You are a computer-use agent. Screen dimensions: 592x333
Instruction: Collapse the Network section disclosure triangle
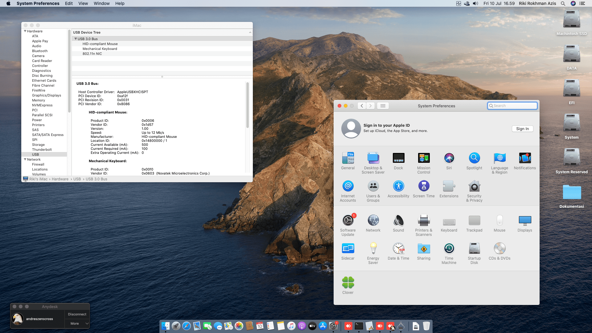25,159
